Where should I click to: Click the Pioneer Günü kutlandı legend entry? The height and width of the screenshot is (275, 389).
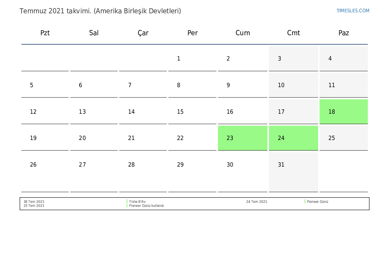[146, 206]
